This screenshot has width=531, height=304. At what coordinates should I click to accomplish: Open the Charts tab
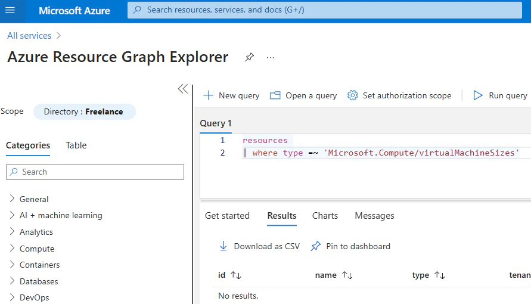[325, 216]
